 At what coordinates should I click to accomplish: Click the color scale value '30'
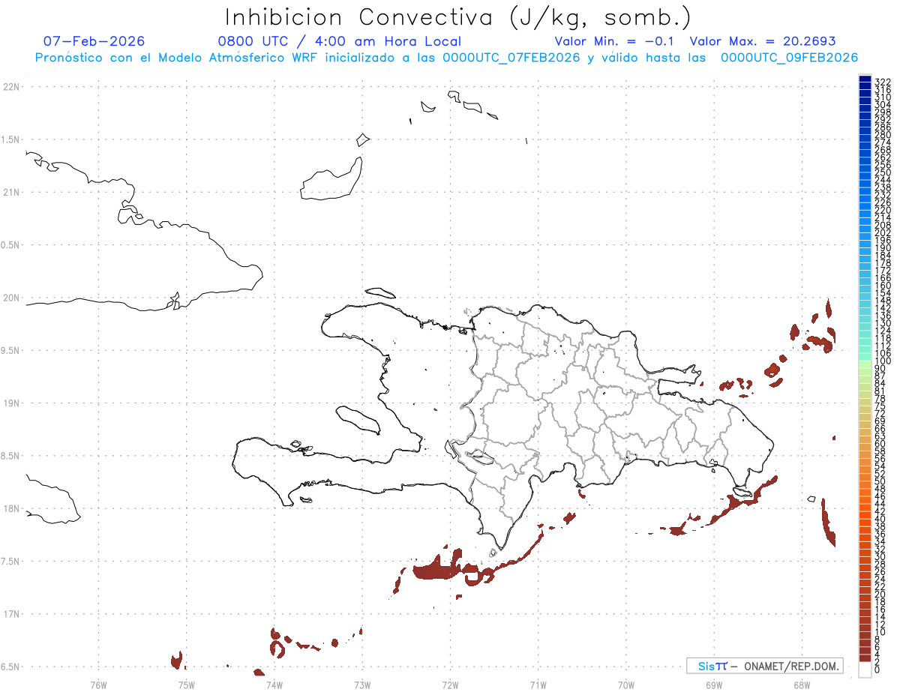click(880, 556)
